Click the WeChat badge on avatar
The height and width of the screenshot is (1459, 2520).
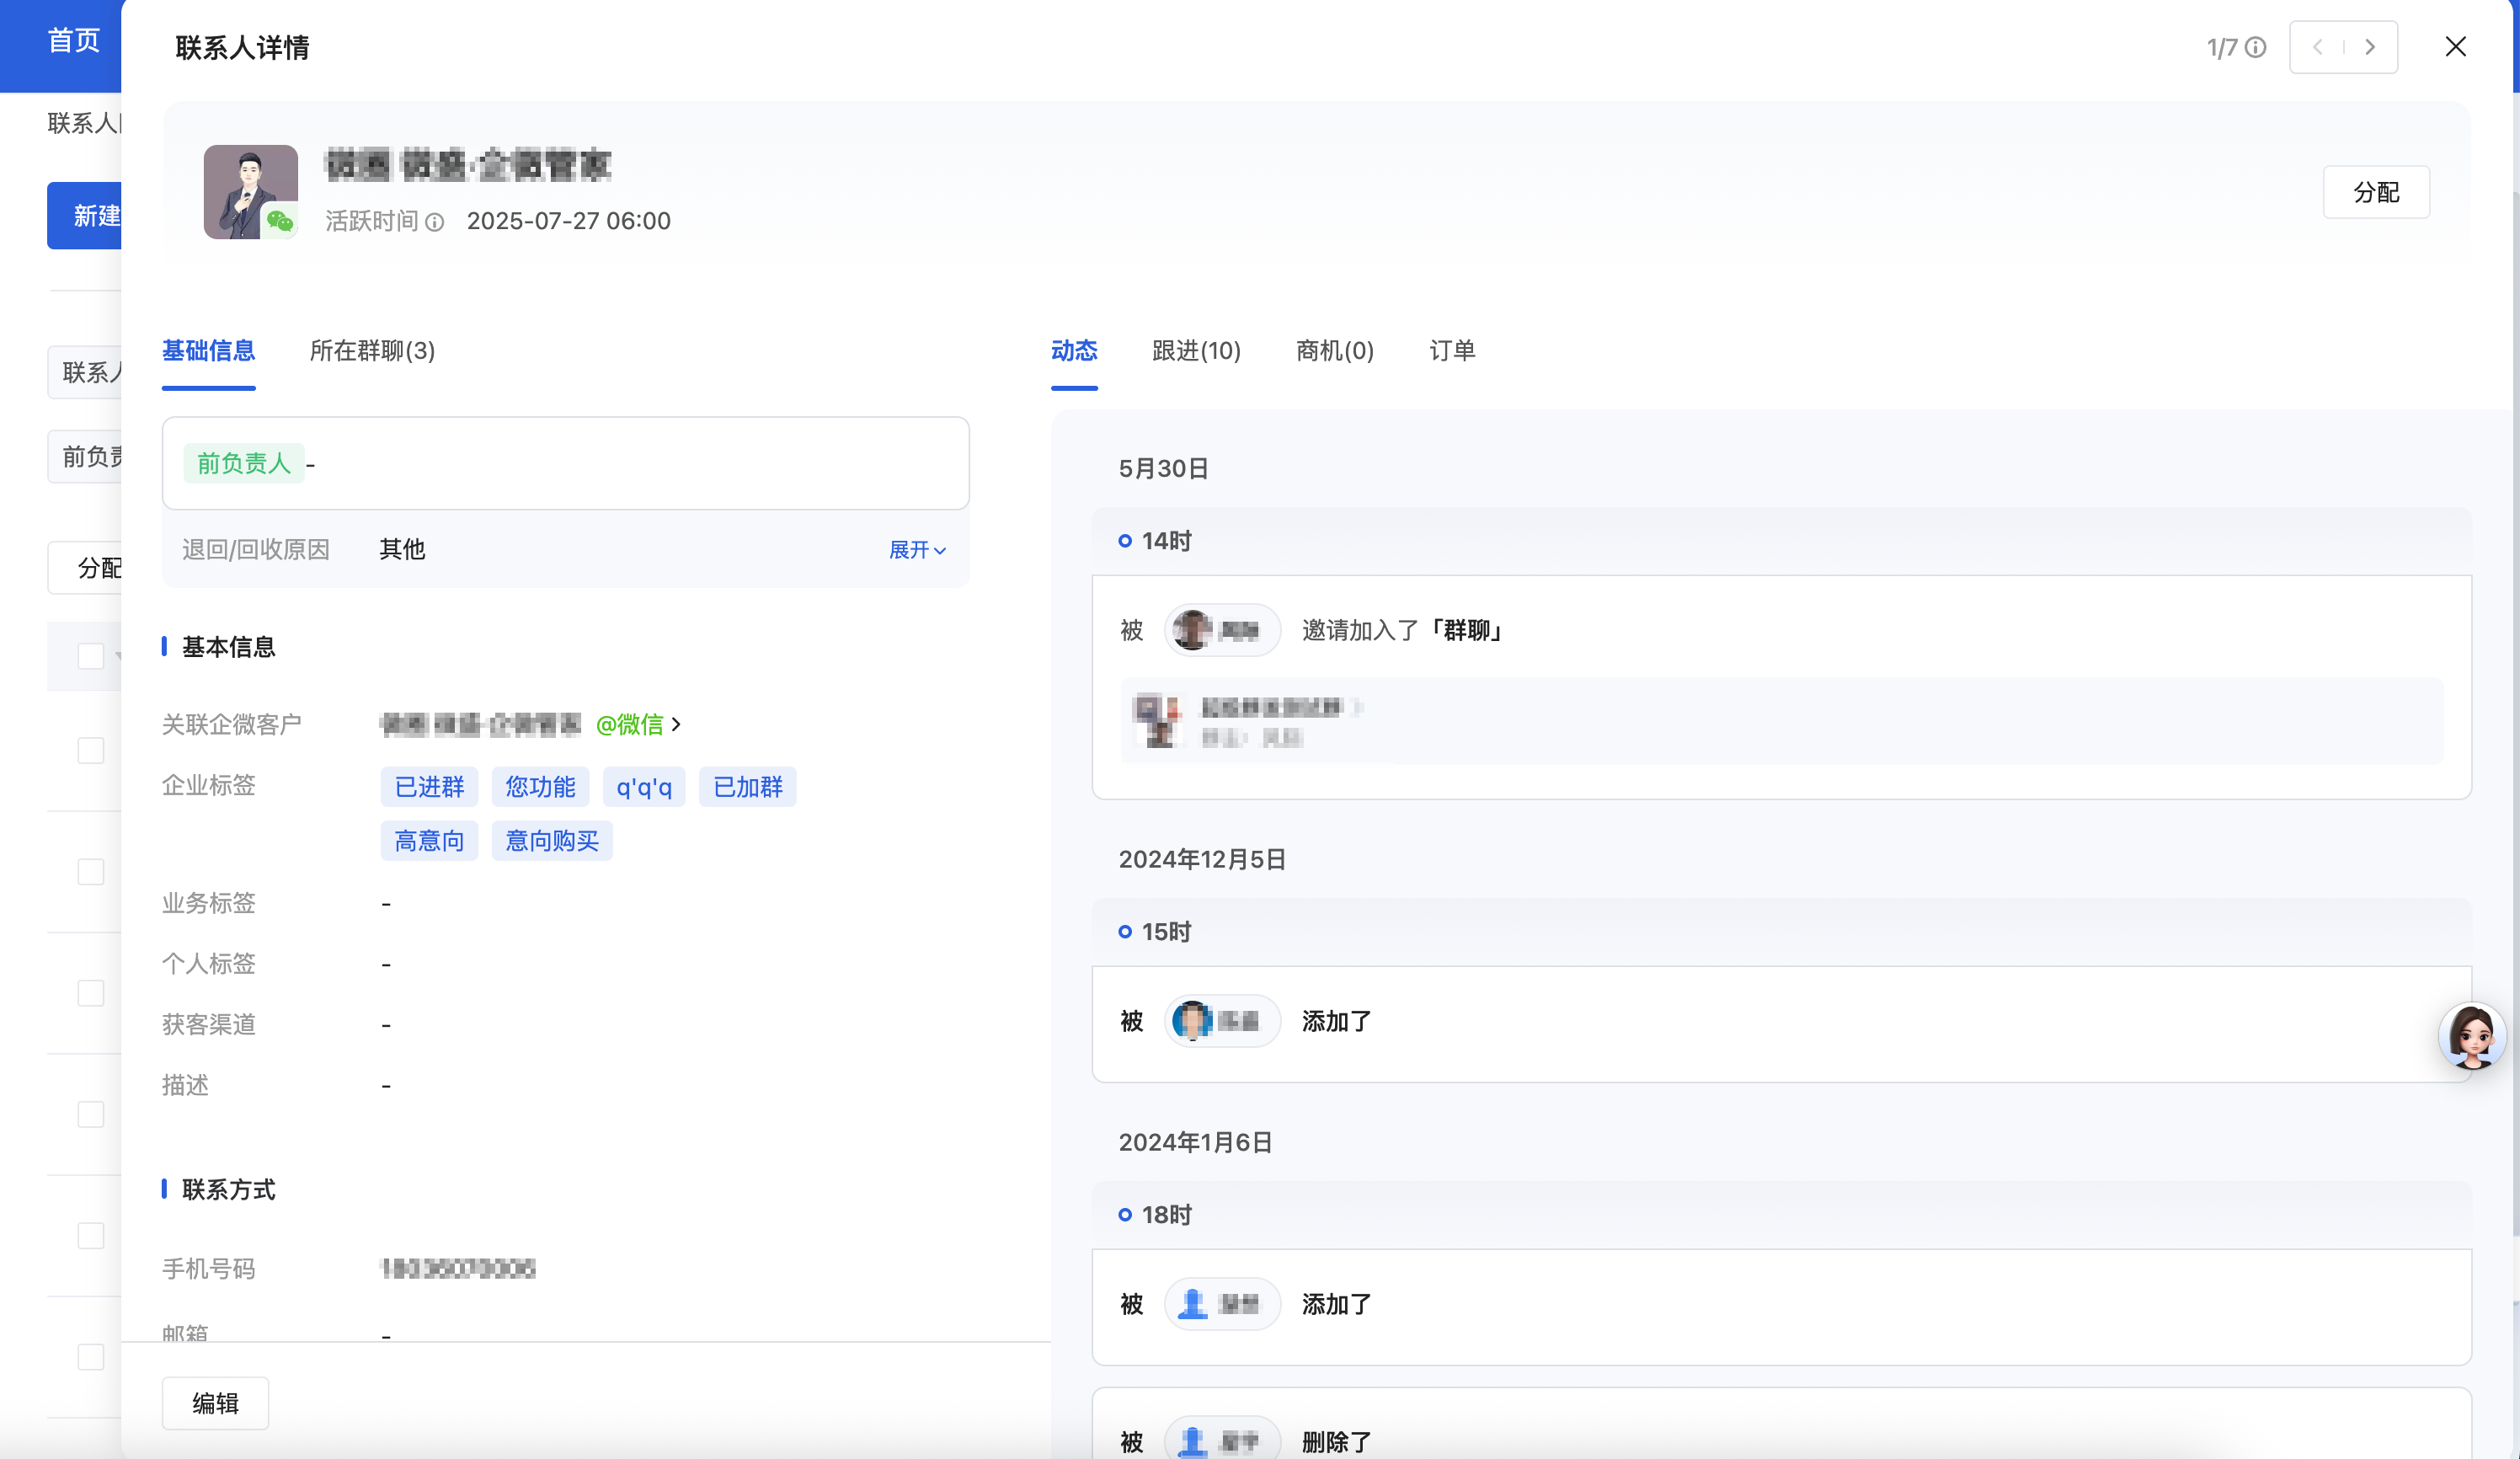(x=280, y=220)
